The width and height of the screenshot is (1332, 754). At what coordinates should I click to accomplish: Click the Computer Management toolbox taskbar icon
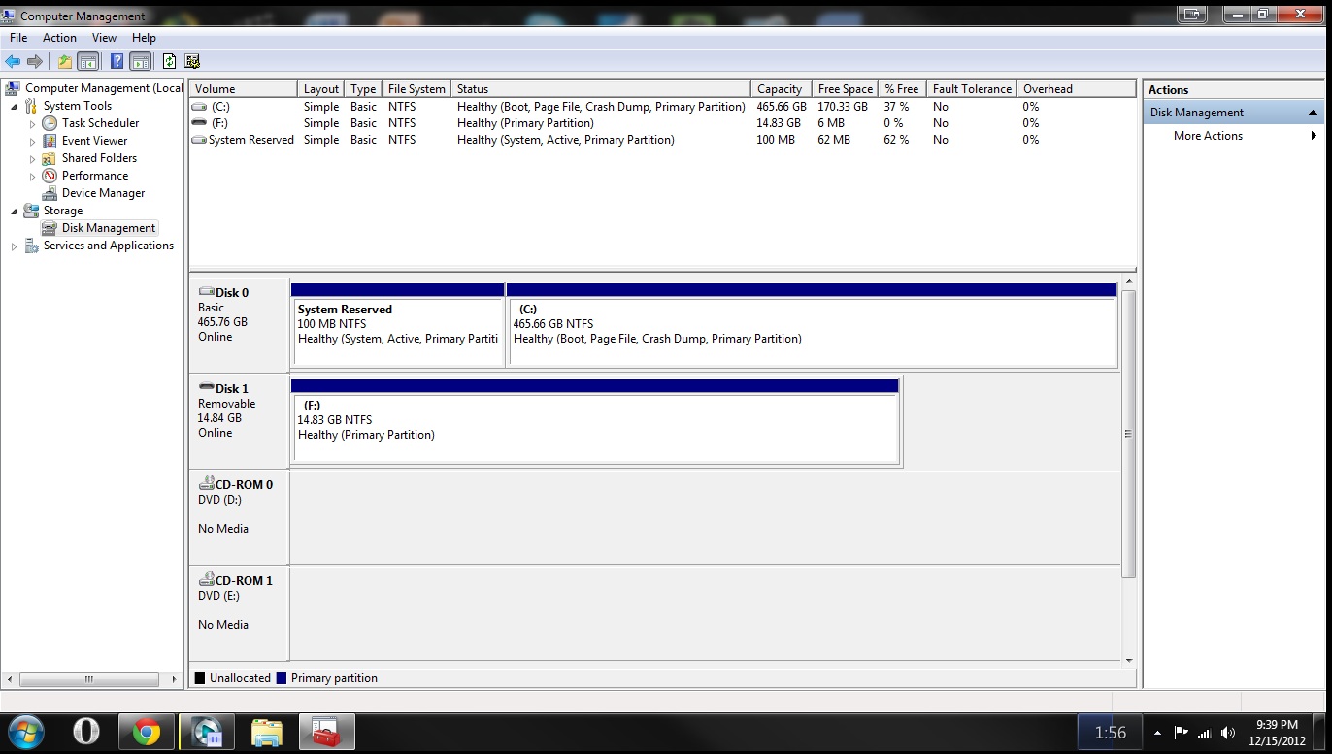pyautogui.click(x=326, y=732)
